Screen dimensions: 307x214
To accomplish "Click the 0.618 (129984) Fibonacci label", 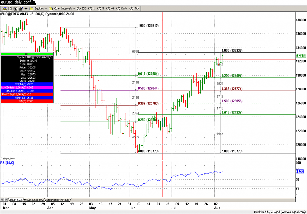I will point(148,74).
